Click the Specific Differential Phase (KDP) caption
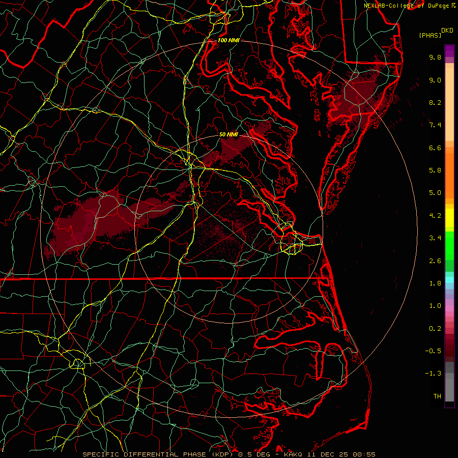The width and height of the screenshot is (458, 458). [159, 454]
